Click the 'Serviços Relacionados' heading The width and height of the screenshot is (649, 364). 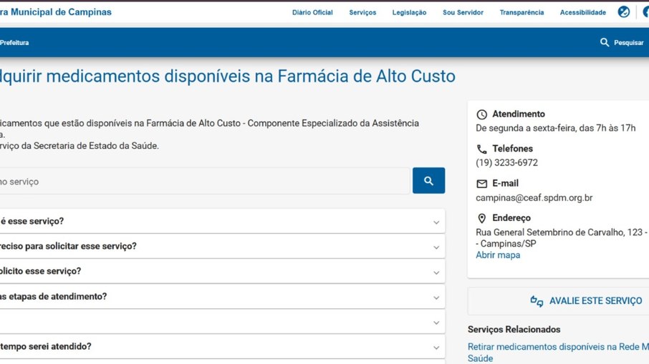[514, 329]
